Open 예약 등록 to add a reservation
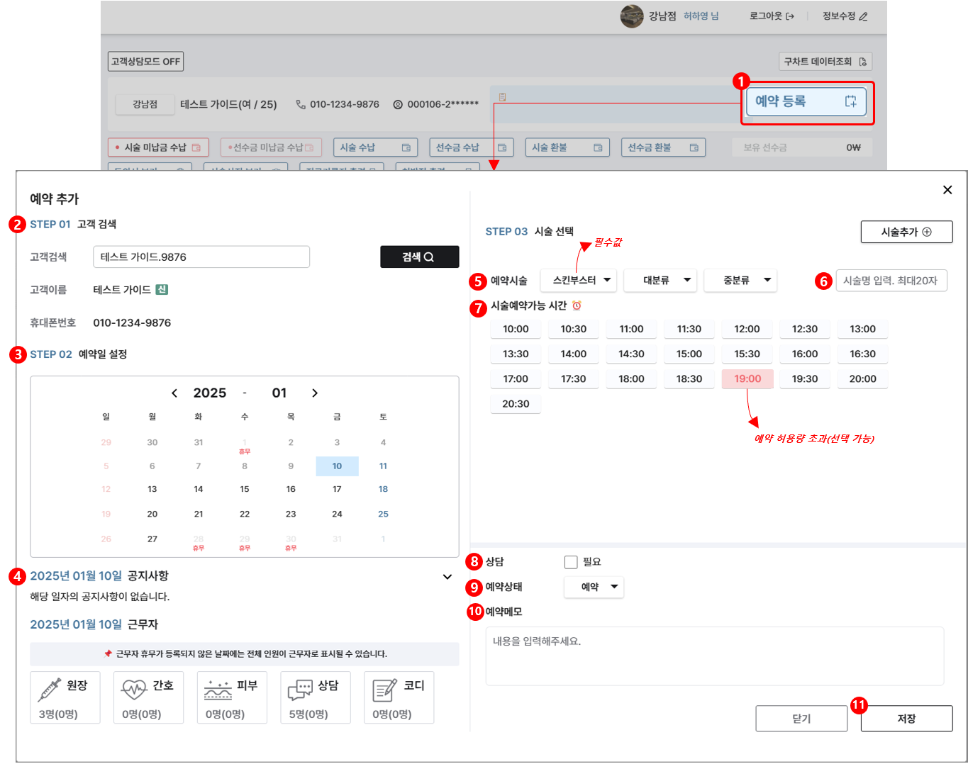Screen dimensions: 968x764 (808, 102)
